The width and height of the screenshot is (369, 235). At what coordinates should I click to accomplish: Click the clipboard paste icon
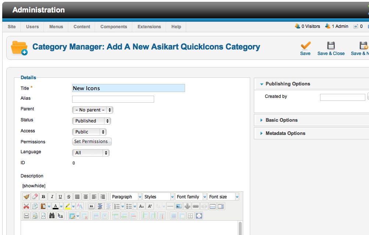click(x=43, y=206)
